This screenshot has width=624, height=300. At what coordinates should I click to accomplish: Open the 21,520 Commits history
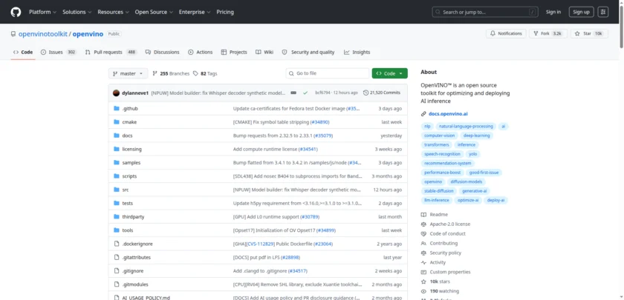[382, 93]
